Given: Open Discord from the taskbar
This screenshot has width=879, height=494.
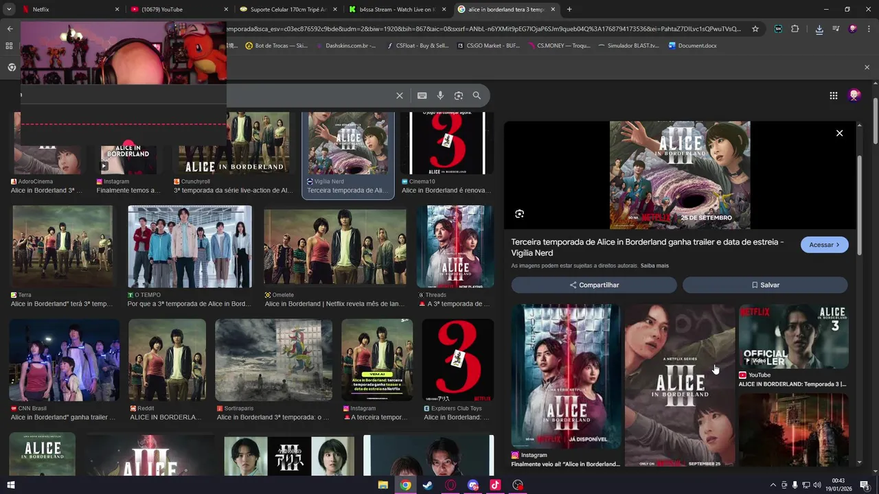Looking at the screenshot, I should point(472,485).
